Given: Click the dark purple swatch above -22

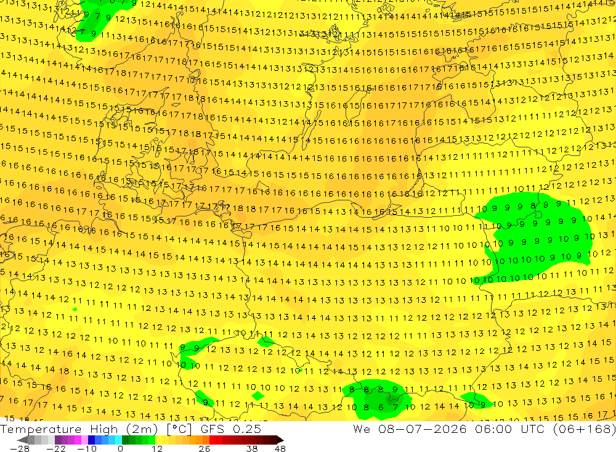Looking at the screenshot, I should tap(58, 440).
